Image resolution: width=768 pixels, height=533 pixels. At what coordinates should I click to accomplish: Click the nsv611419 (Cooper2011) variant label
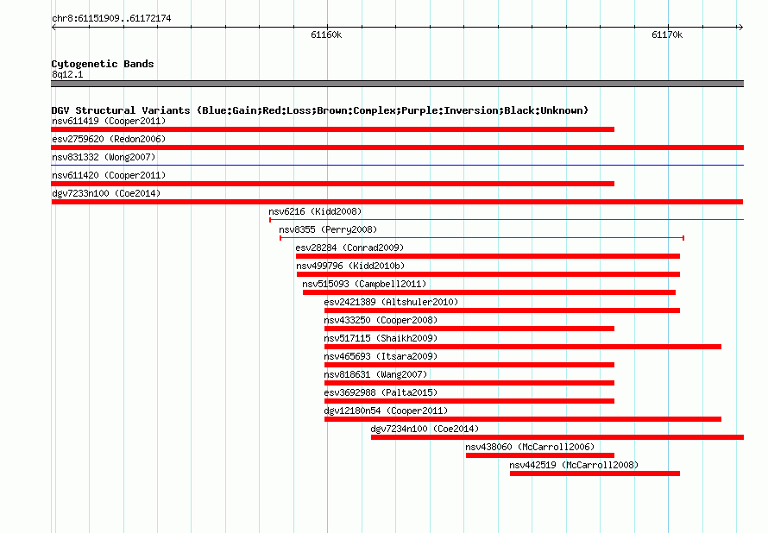click(x=109, y=121)
